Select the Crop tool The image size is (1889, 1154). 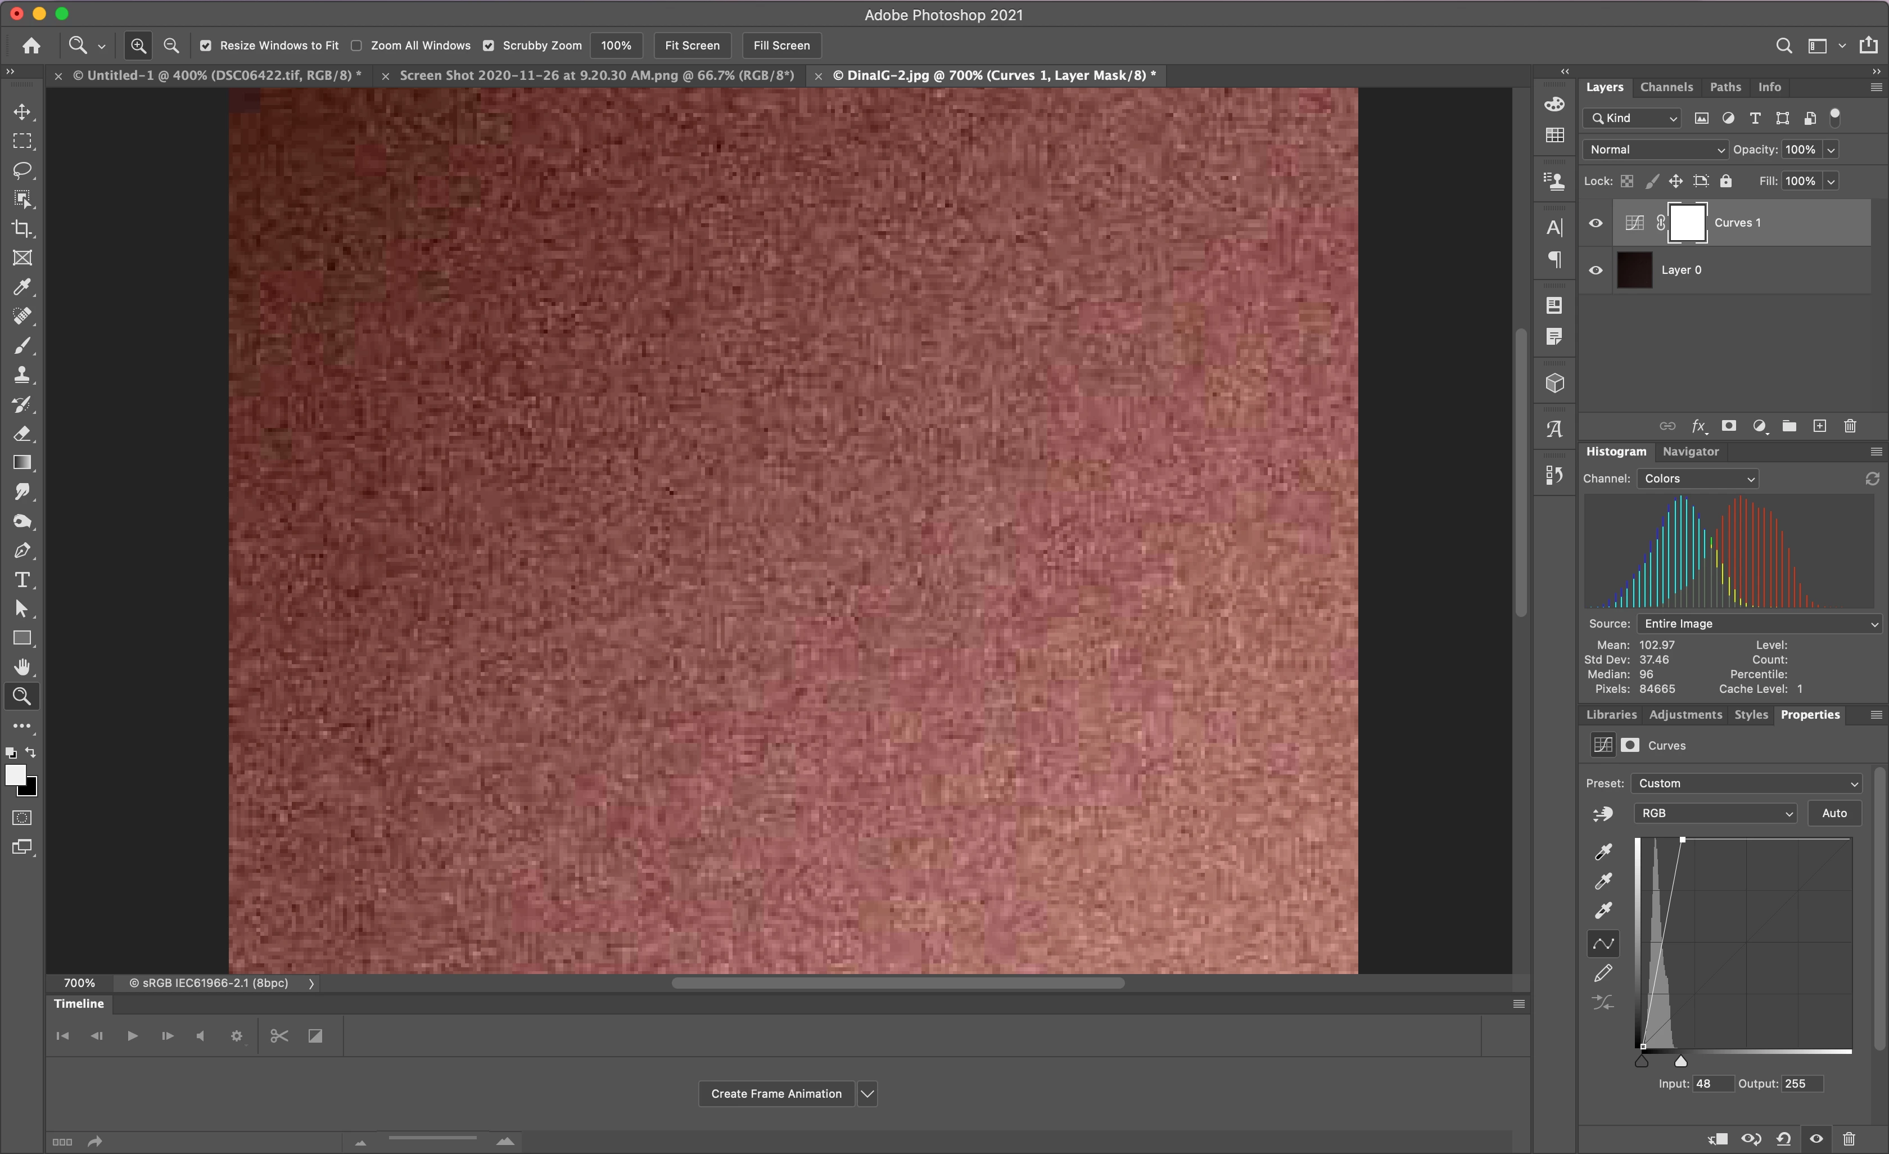(22, 228)
